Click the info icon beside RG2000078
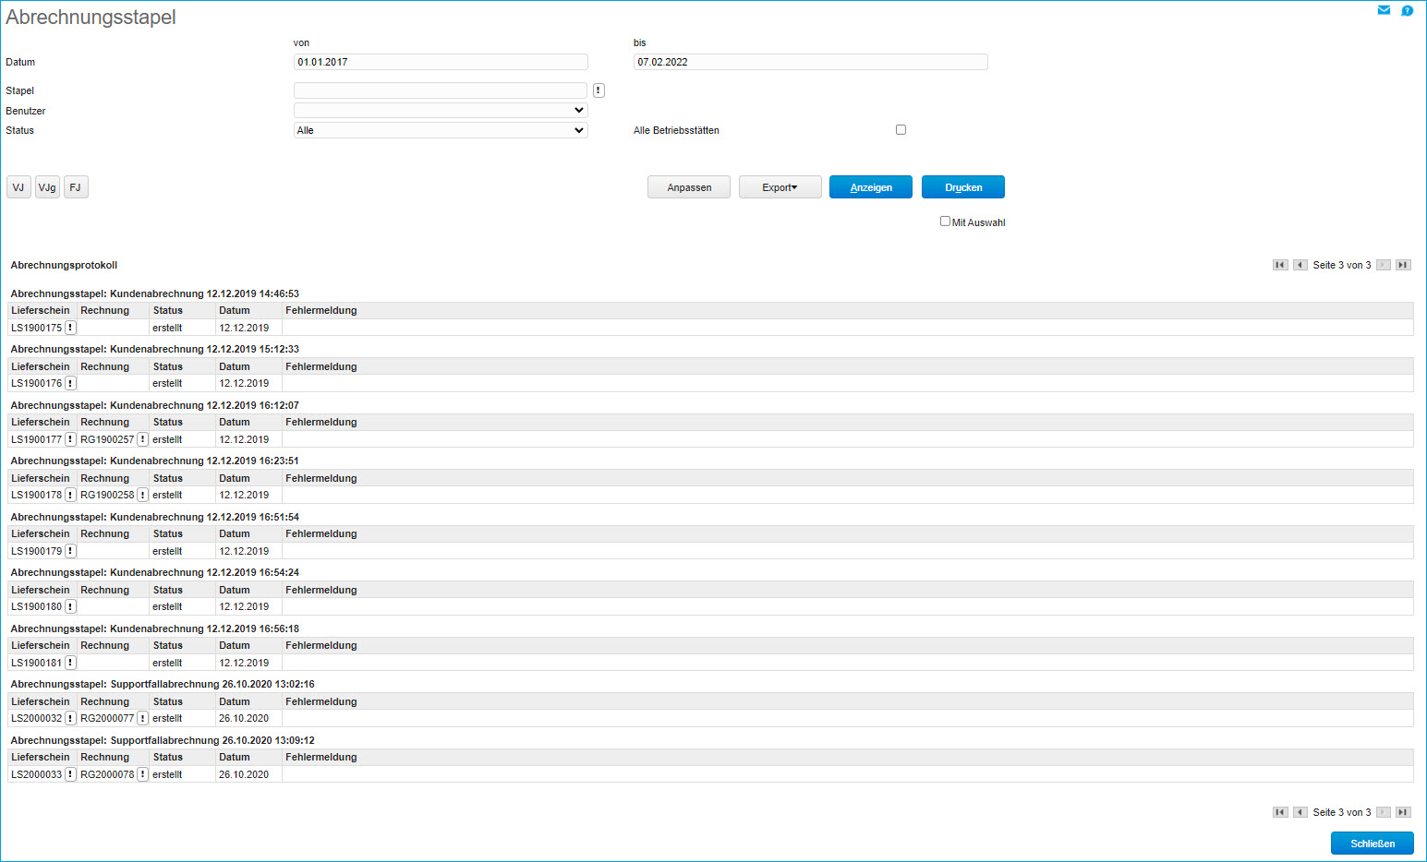 (x=142, y=774)
